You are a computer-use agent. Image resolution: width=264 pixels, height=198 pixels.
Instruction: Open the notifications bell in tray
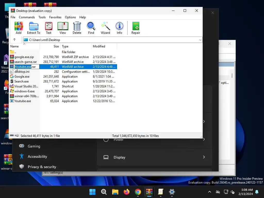(x=257, y=192)
